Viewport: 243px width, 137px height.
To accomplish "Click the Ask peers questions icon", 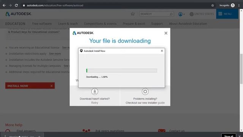I will 86,131.
